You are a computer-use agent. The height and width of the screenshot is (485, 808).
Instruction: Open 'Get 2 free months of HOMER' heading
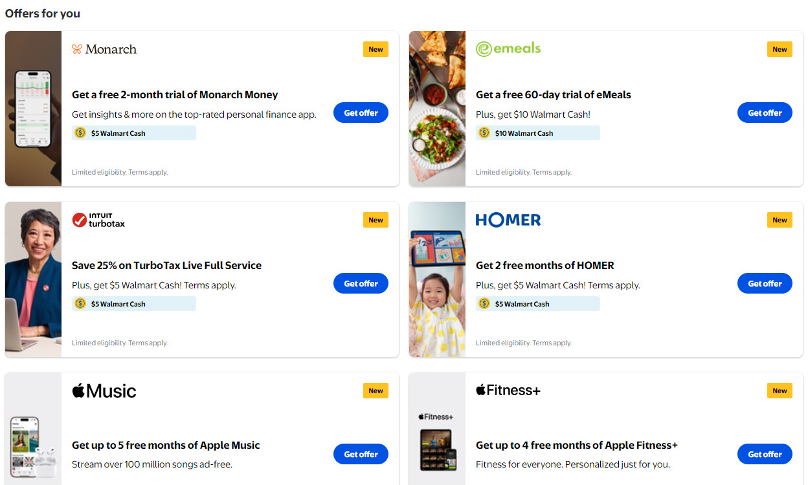(x=544, y=265)
